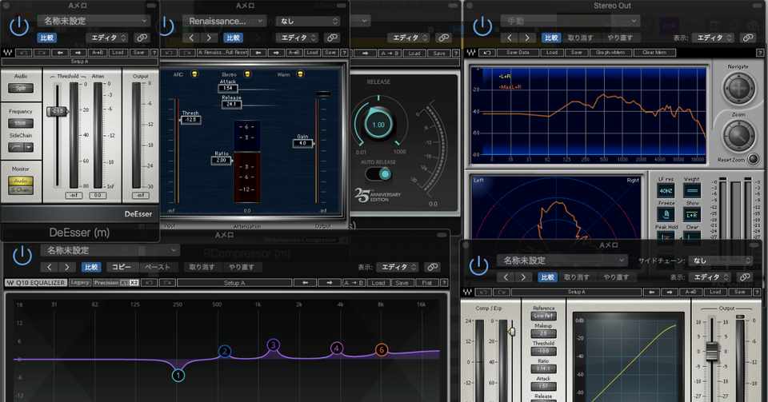Open Renaissance preset dropdown

click(x=224, y=21)
